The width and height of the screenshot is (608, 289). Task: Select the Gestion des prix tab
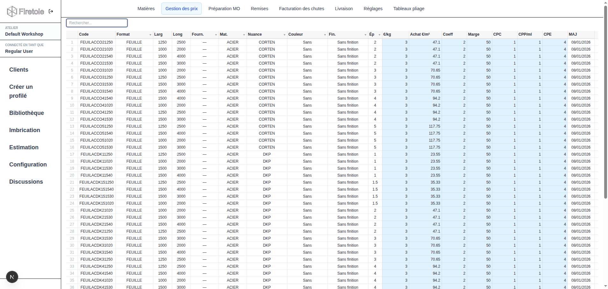click(182, 9)
